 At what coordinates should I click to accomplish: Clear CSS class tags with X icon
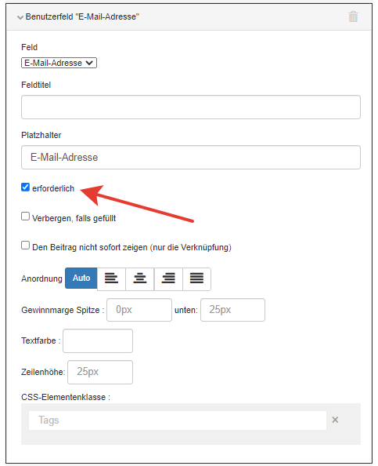click(x=335, y=420)
